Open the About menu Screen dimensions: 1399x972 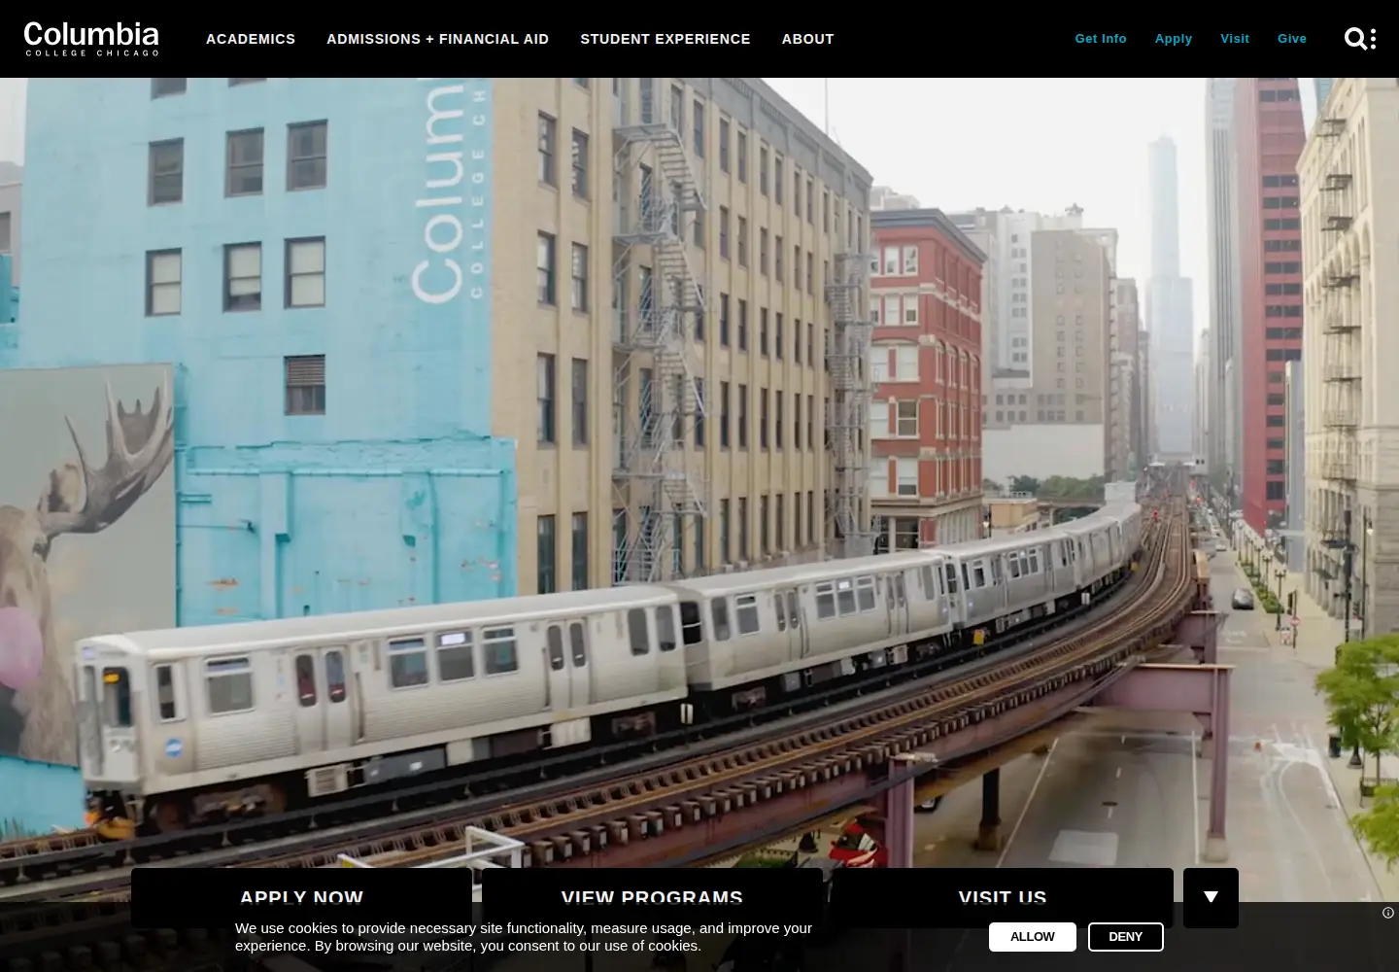click(808, 39)
